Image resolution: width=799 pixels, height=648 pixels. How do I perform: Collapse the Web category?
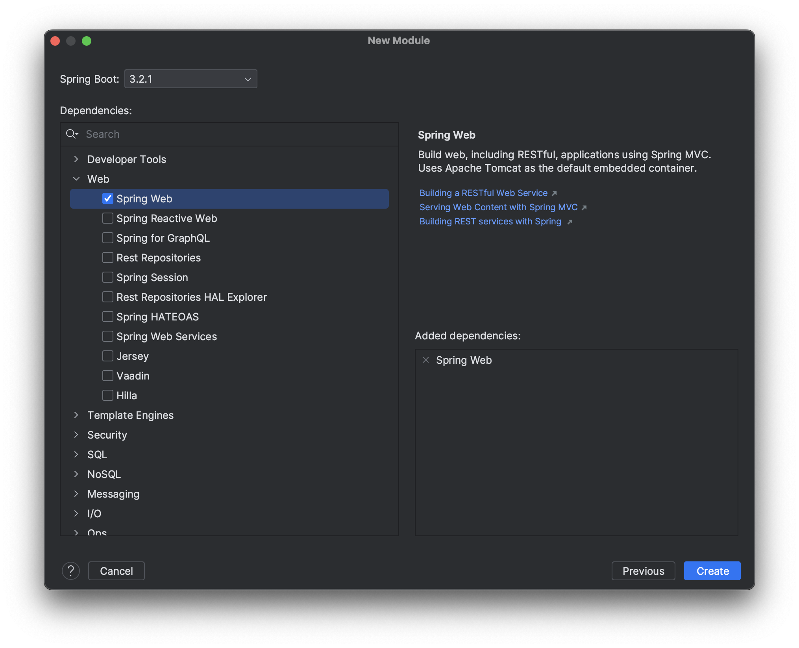pos(76,179)
